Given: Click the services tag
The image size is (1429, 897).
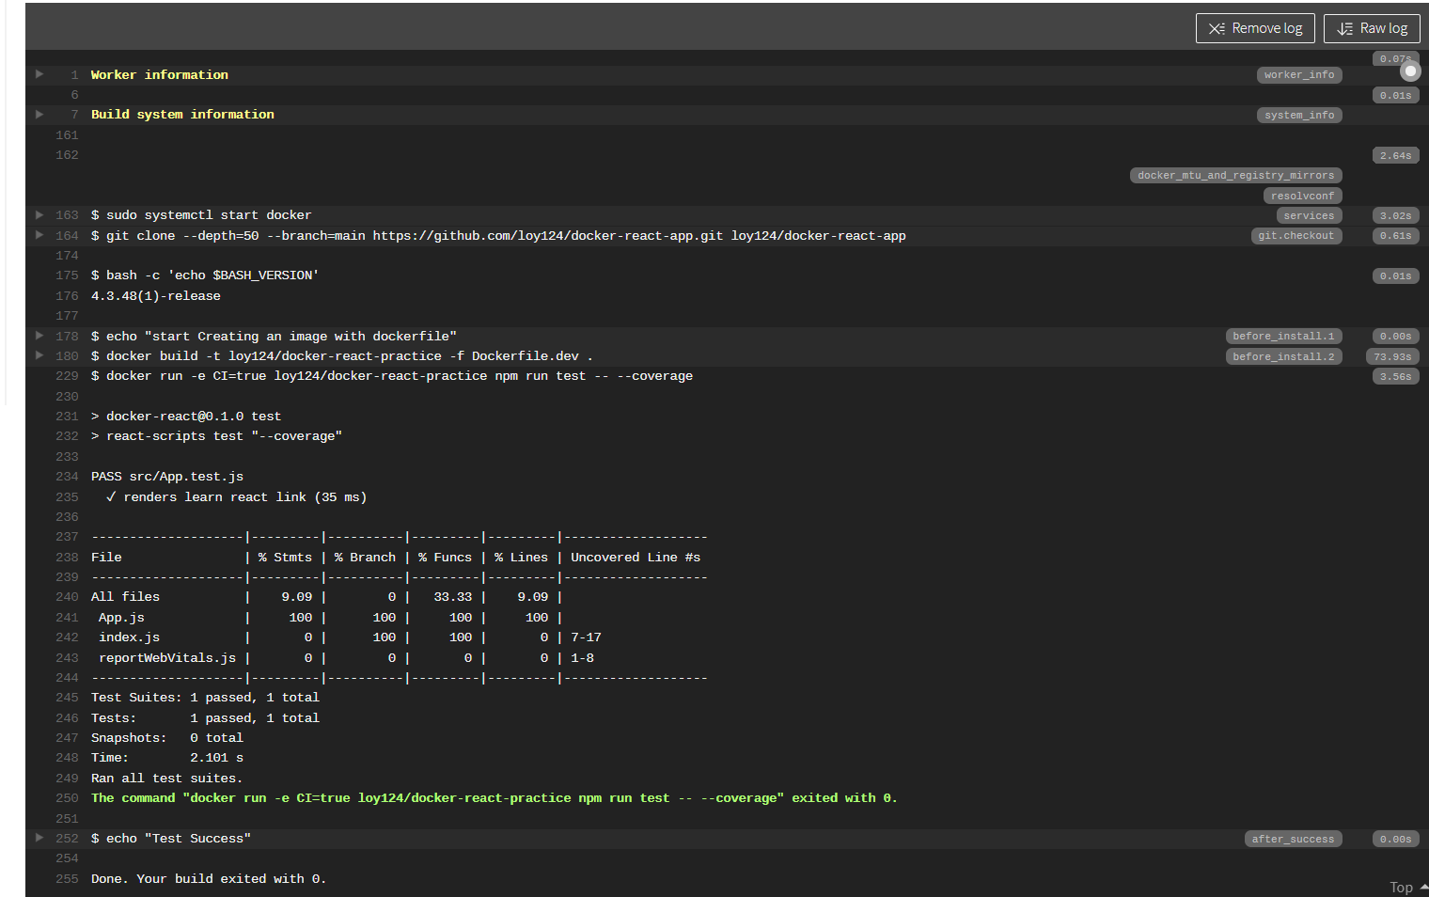Looking at the screenshot, I should click(x=1309, y=216).
